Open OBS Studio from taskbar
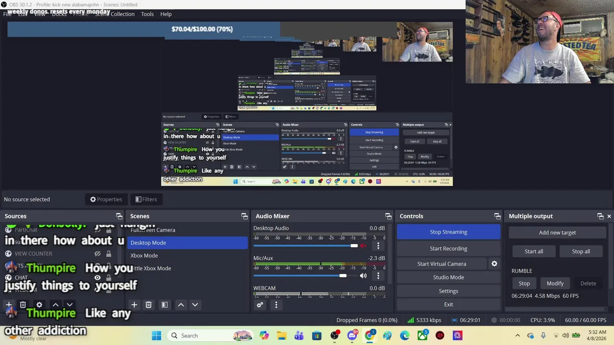Image resolution: width=614 pixels, height=345 pixels. [334, 335]
